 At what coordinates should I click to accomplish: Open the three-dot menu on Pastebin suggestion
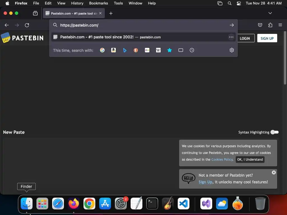(x=231, y=37)
